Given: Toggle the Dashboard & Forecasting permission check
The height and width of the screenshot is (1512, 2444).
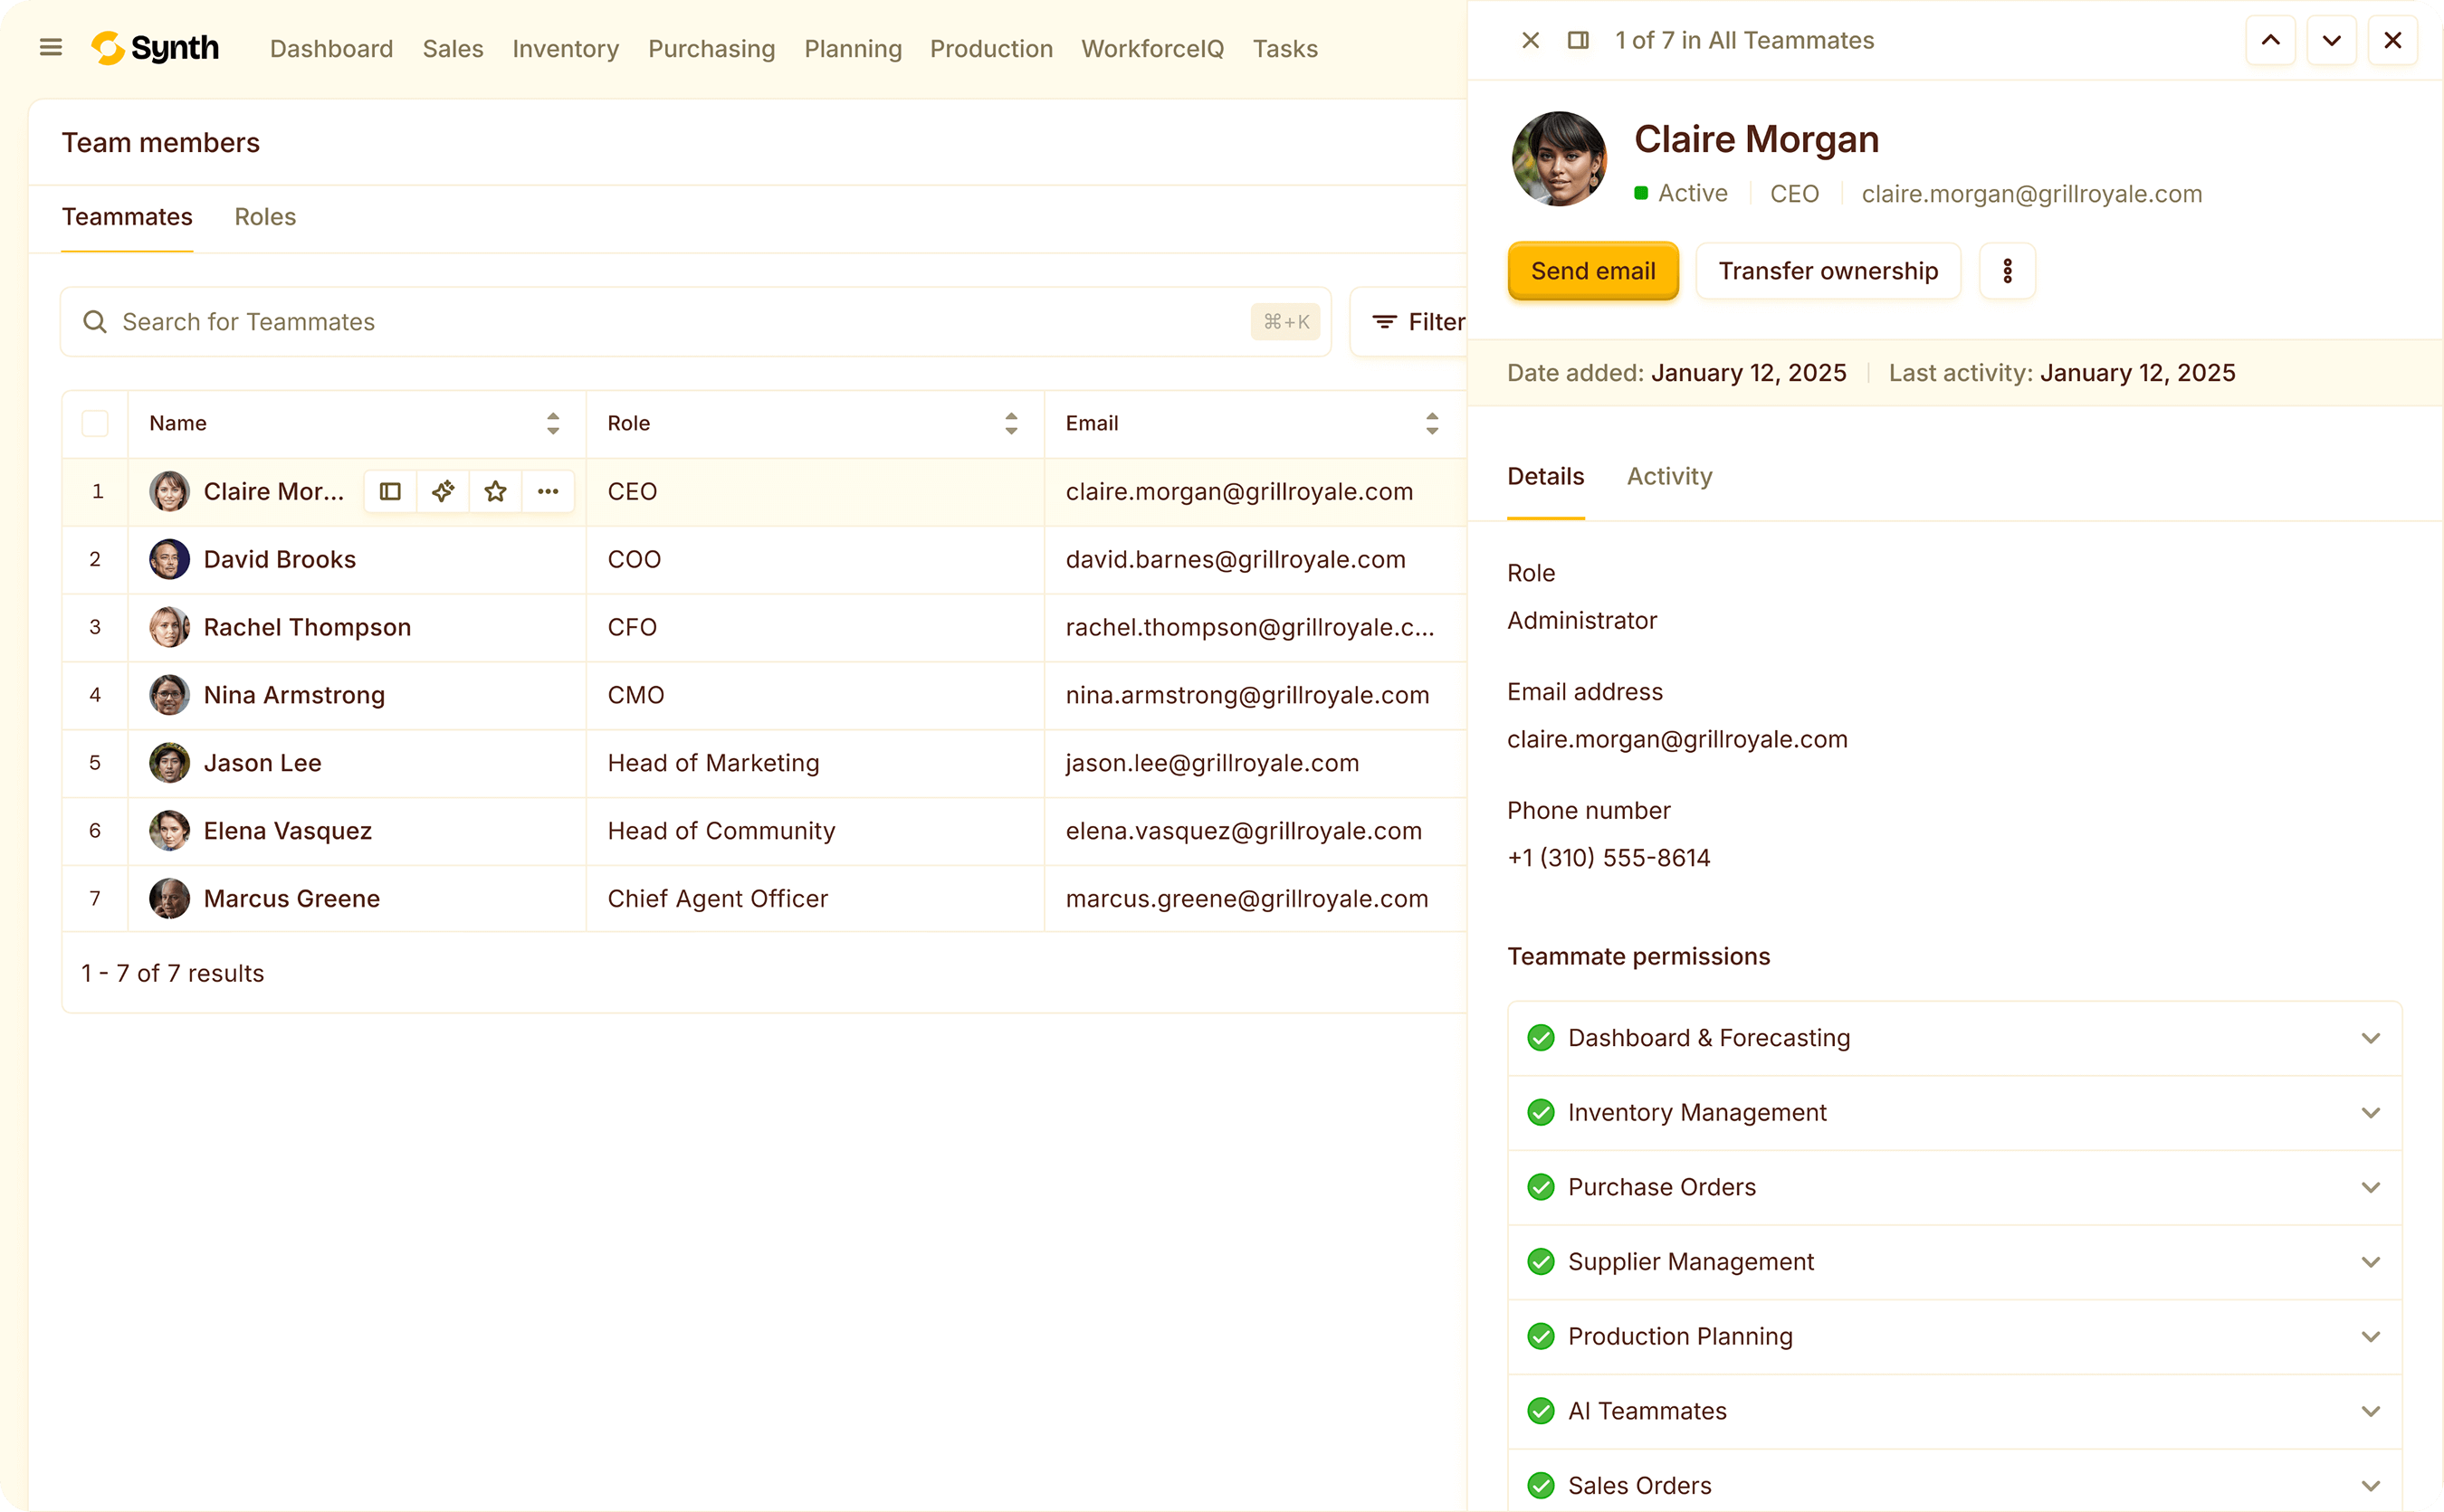Looking at the screenshot, I should (1540, 1038).
